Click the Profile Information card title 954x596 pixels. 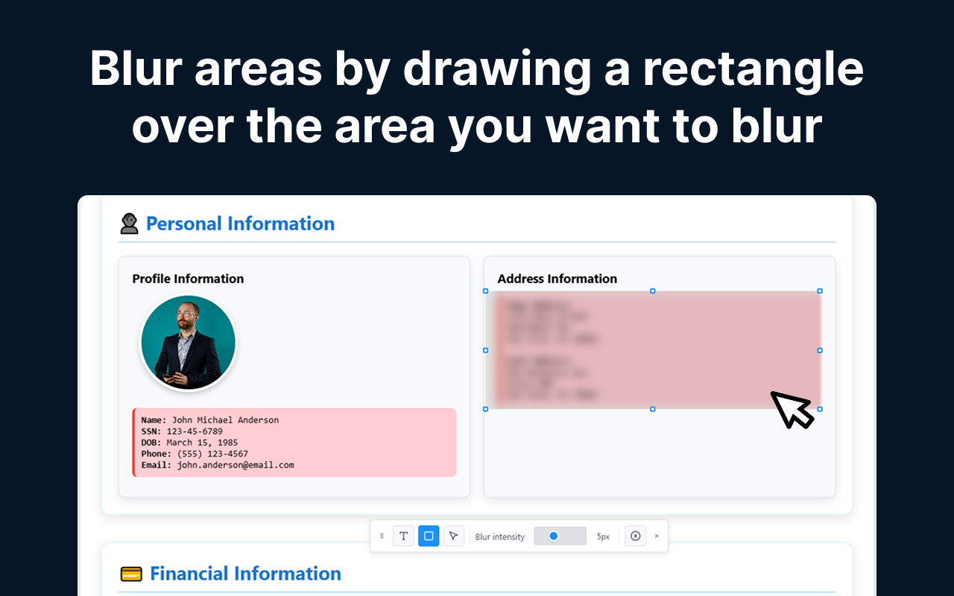click(188, 279)
